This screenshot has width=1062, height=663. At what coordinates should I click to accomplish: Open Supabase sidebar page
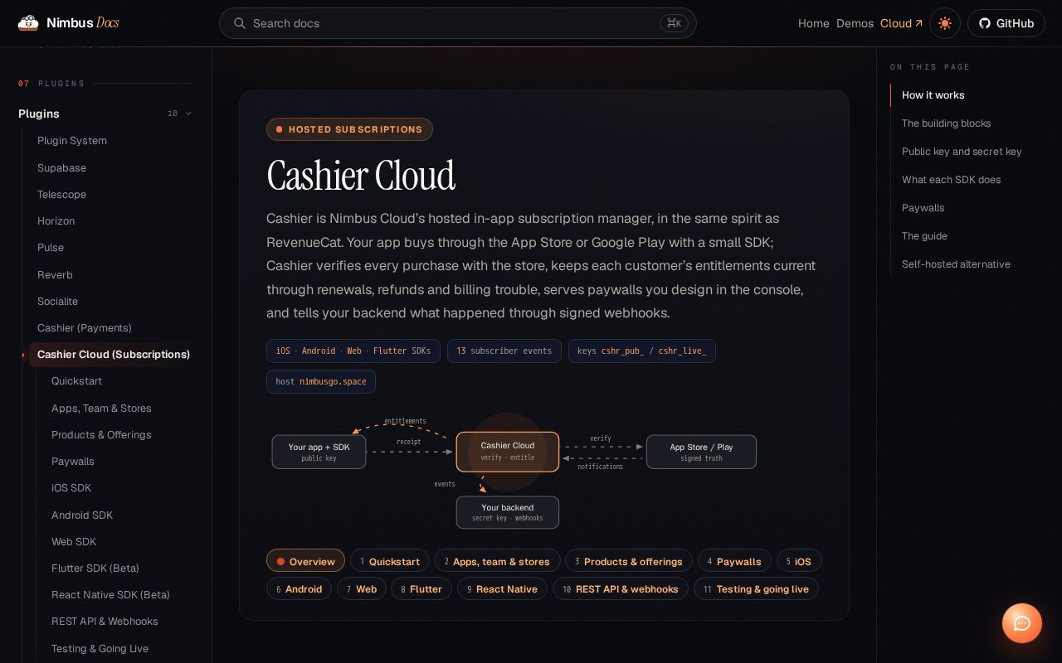tap(61, 167)
